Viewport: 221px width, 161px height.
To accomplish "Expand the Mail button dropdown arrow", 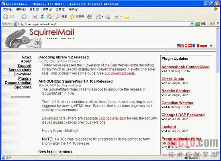I will 102,16.
